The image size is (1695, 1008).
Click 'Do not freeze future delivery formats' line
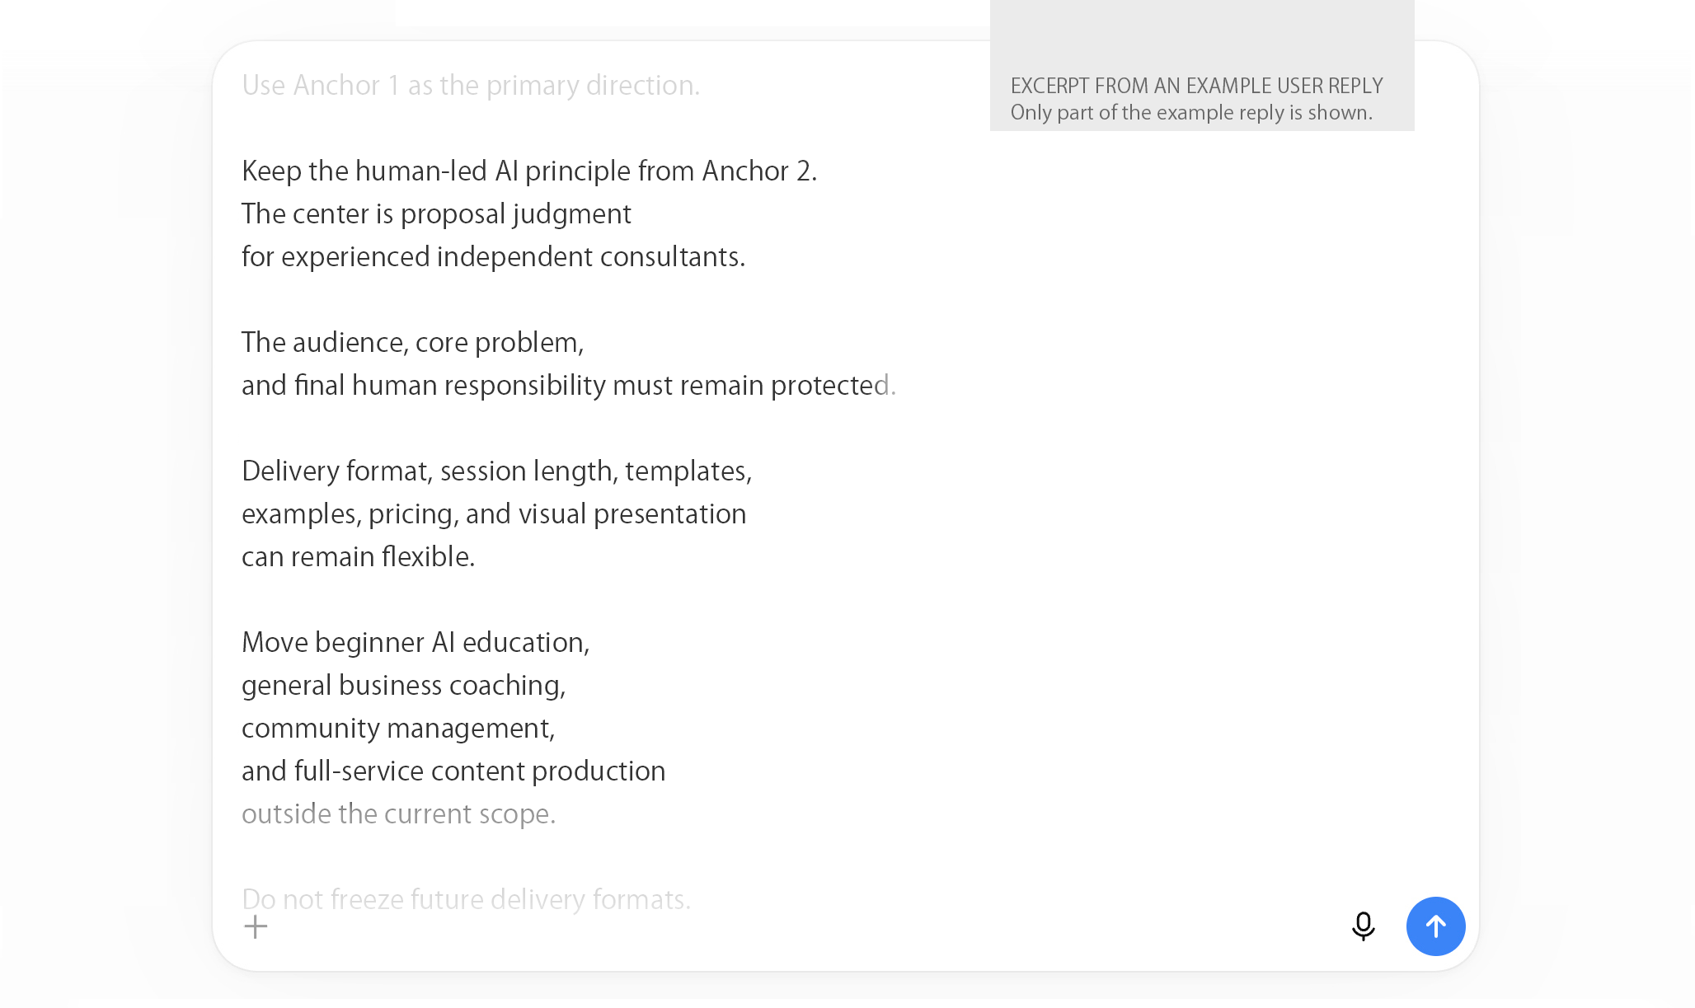pos(466,899)
